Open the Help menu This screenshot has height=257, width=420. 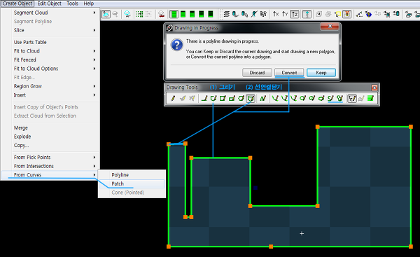88,4
